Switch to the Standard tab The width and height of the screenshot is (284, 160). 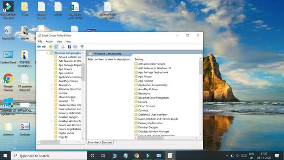107,142
